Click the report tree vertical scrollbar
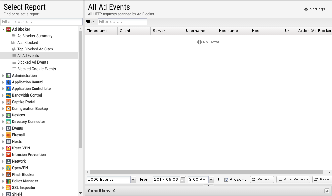Image resolution: width=332 pixels, height=196 pixels. (80, 89)
